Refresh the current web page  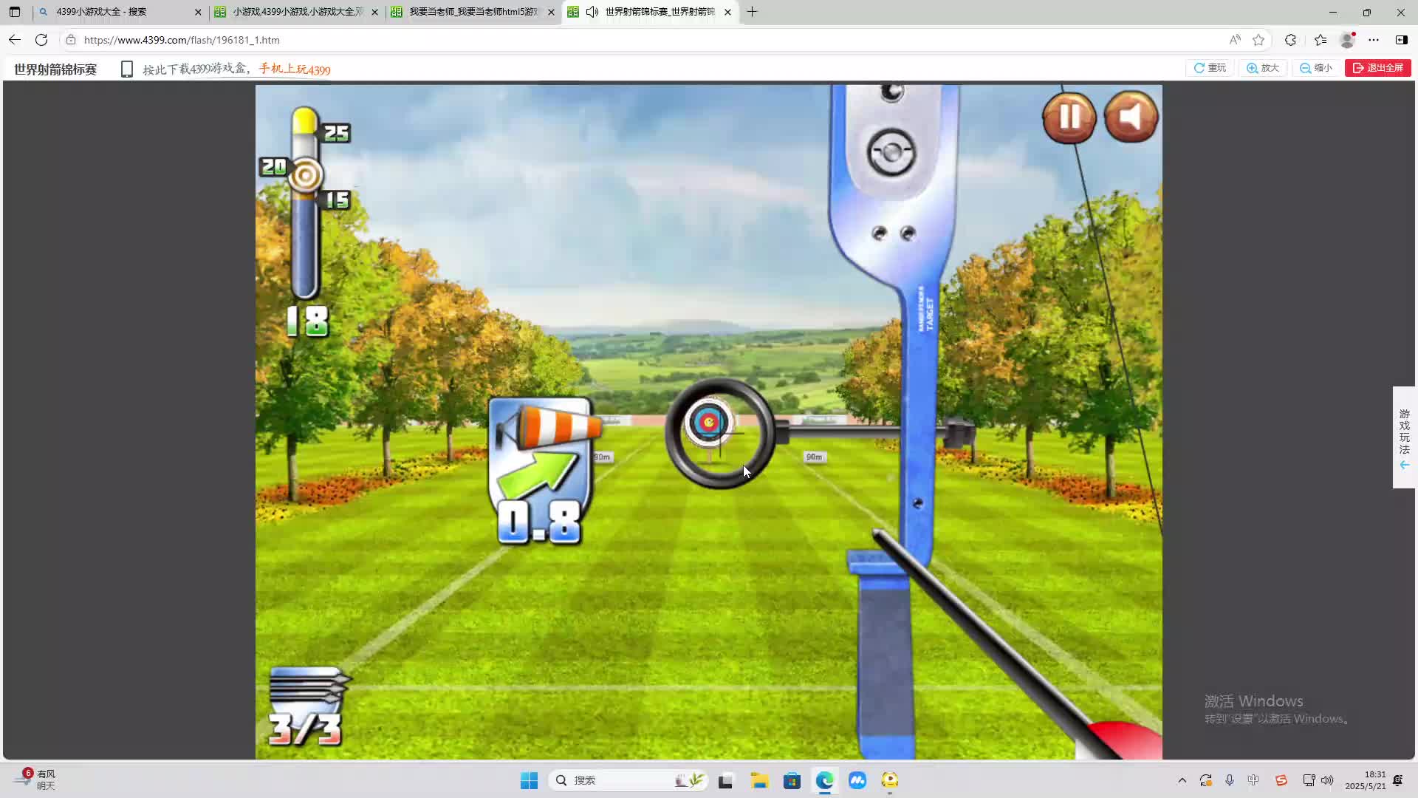click(x=41, y=40)
